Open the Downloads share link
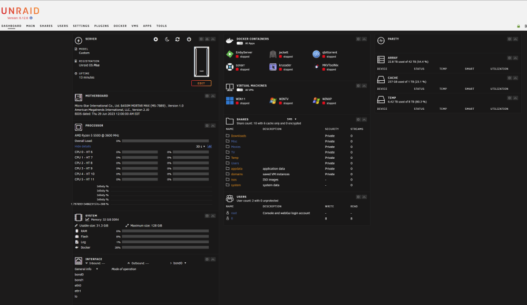Viewport: 527px width, 305px height. click(239, 136)
